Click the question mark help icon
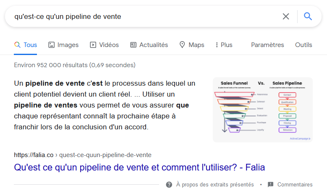This screenshot has width=327, height=194. click(x=169, y=184)
